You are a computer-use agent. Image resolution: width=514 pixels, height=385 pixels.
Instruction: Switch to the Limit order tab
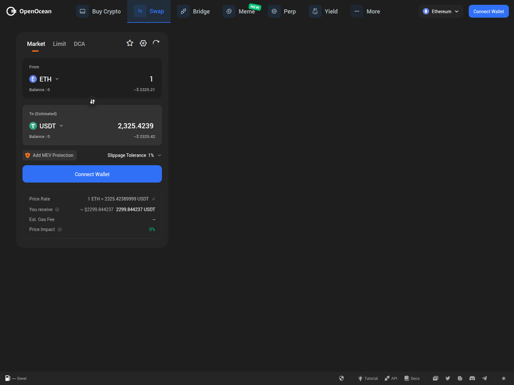pyautogui.click(x=59, y=44)
